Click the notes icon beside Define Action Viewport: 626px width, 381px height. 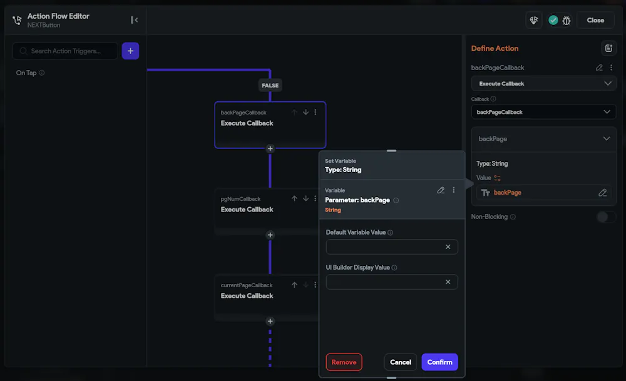point(608,48)
